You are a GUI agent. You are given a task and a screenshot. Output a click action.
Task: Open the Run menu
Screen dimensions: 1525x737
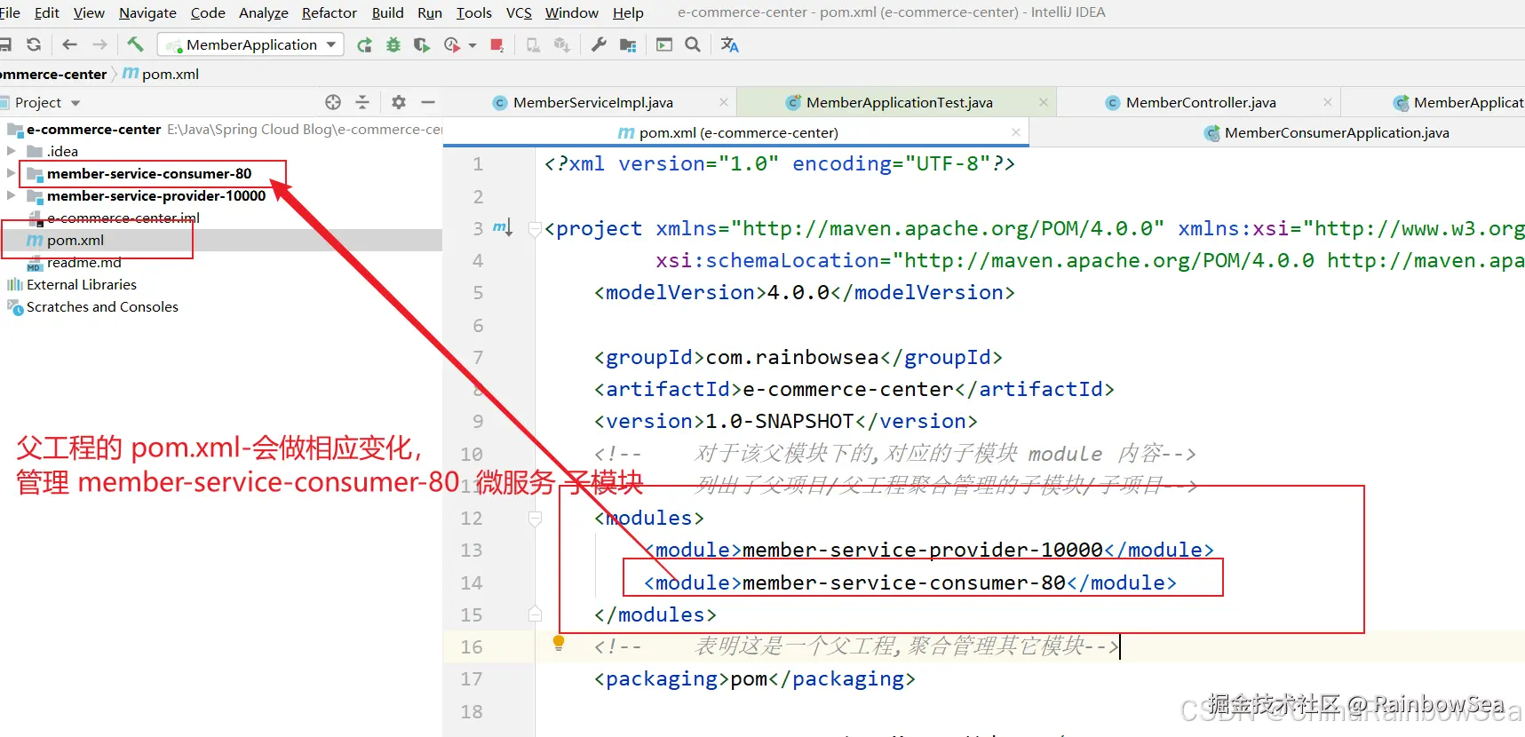(430, 12)
